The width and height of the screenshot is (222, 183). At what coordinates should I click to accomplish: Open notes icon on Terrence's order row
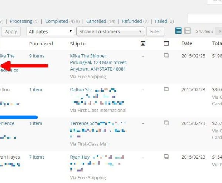tap(166, 123)
